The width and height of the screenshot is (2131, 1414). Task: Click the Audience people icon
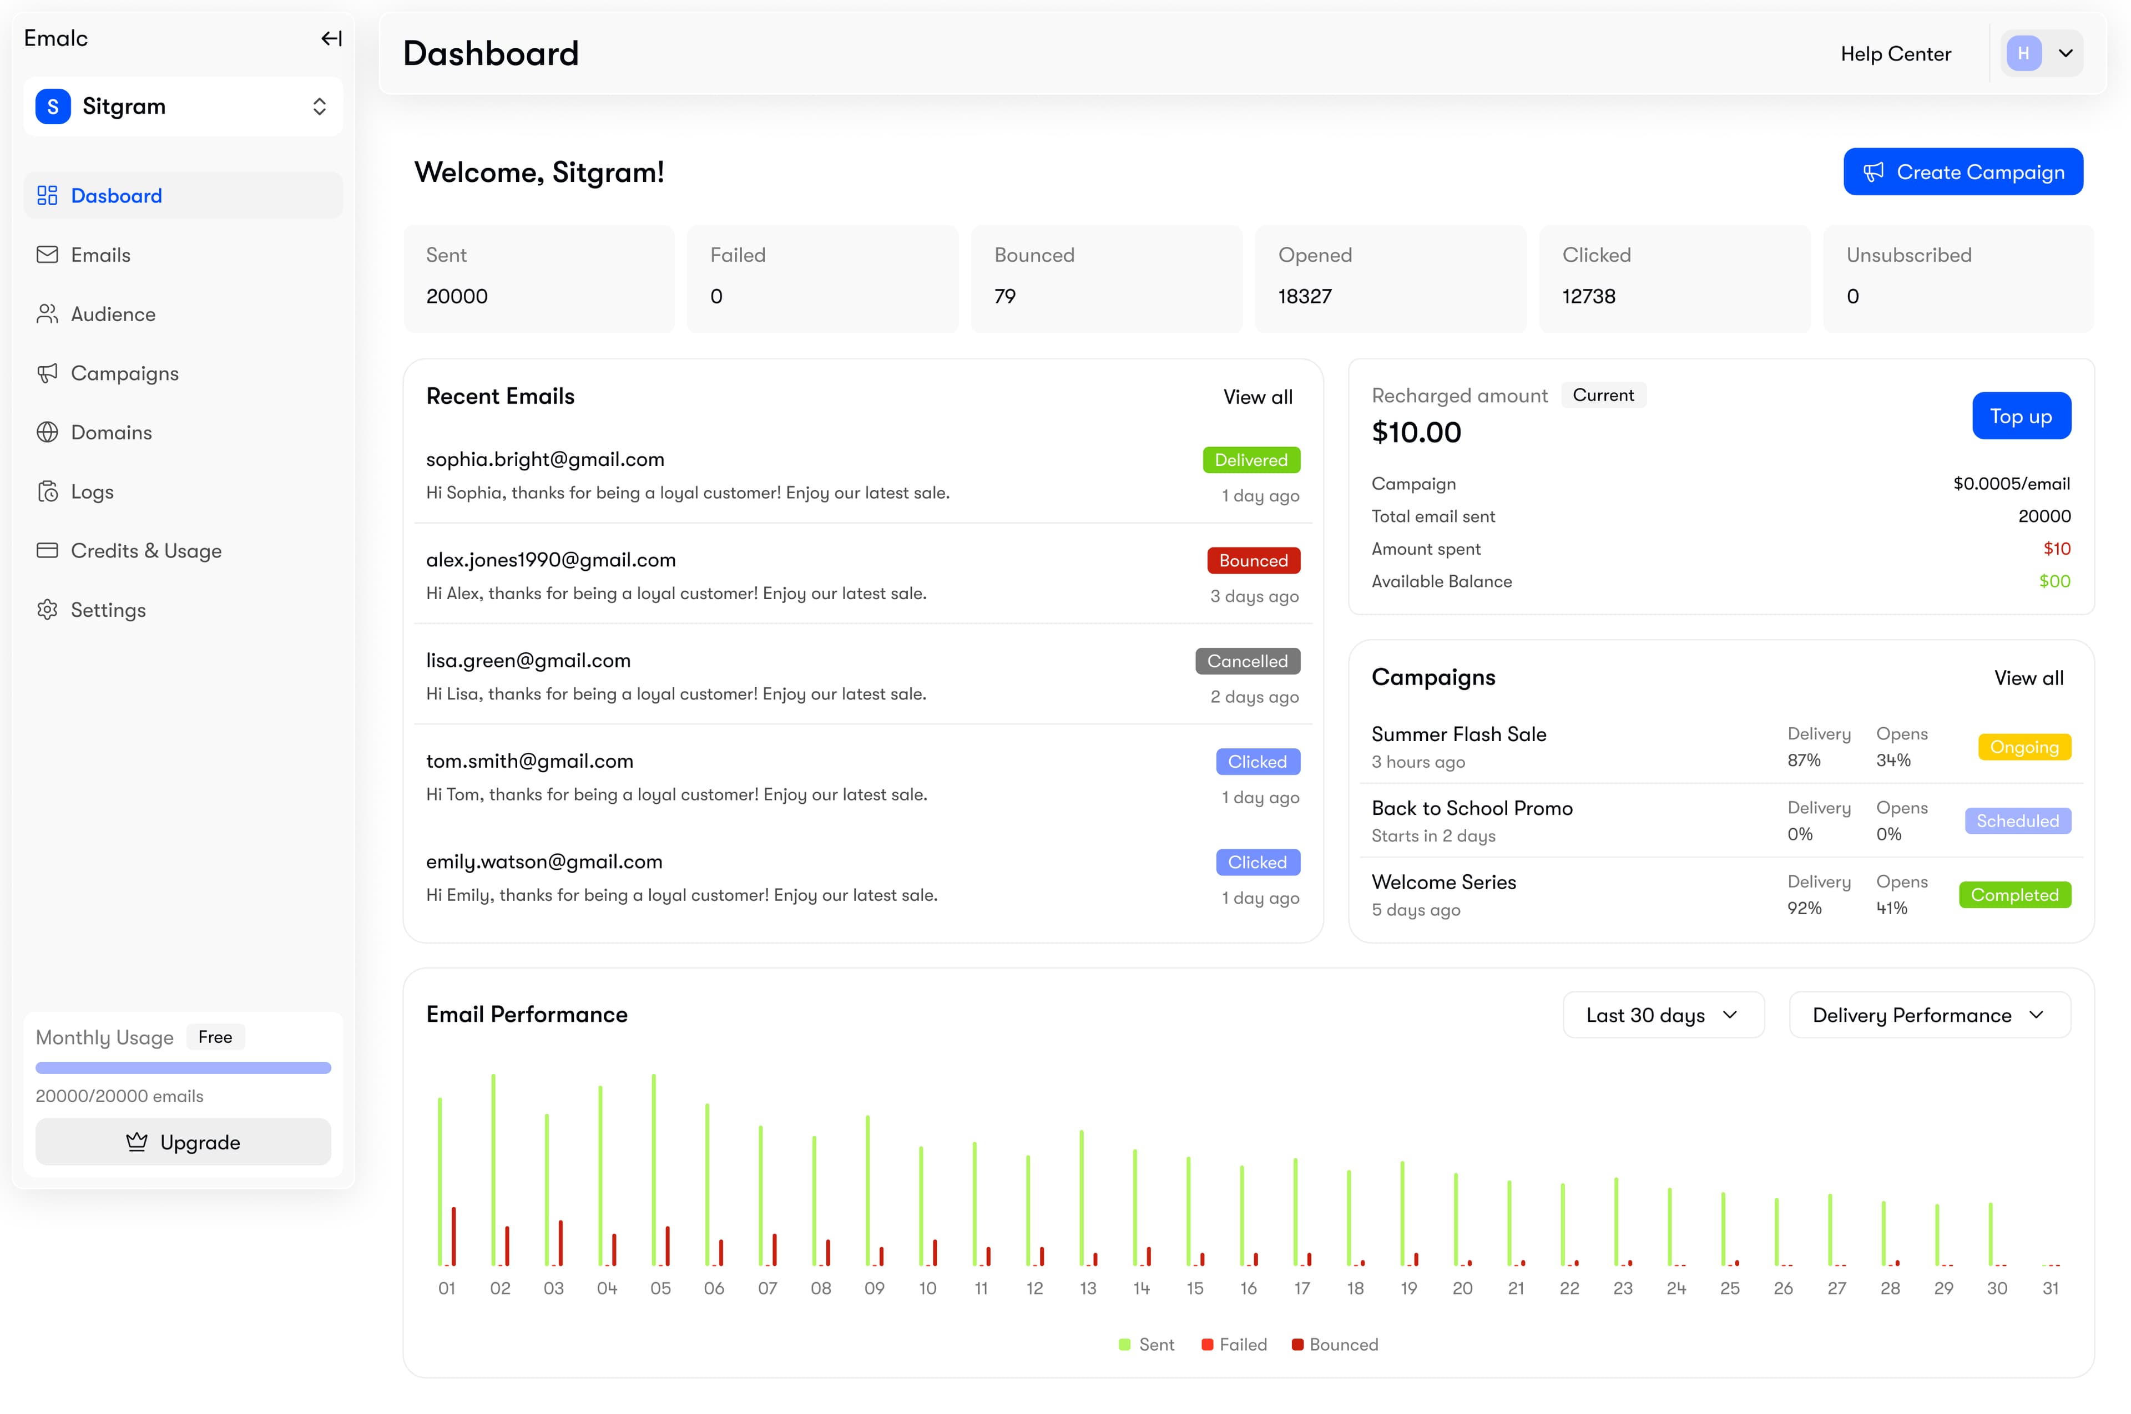tap(47, 314)
